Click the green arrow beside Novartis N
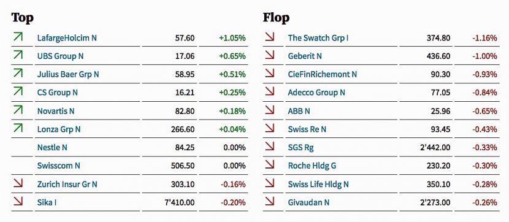Screen dimensions: 509x222 point(18,110)
